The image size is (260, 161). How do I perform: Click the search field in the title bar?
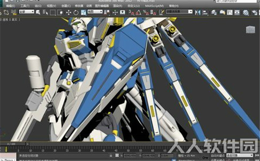click(236, 1)
